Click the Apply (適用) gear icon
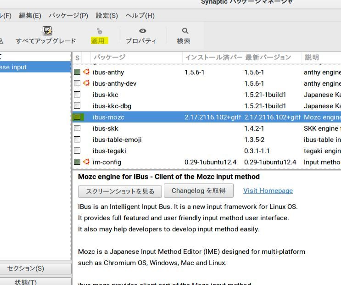The image size is (341, 285). (x=99, y=31)
